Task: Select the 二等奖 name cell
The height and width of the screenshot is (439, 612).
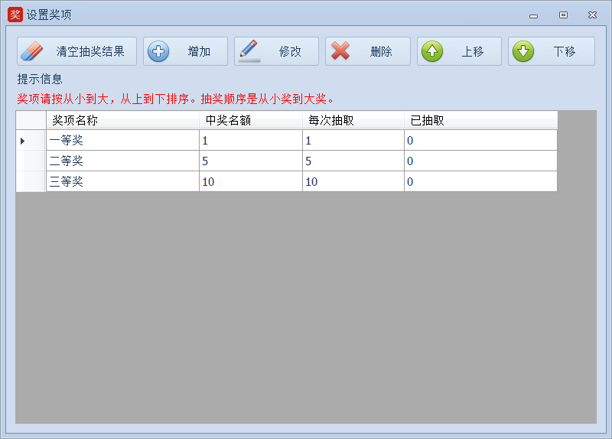Action: click(x=122, y=161)
